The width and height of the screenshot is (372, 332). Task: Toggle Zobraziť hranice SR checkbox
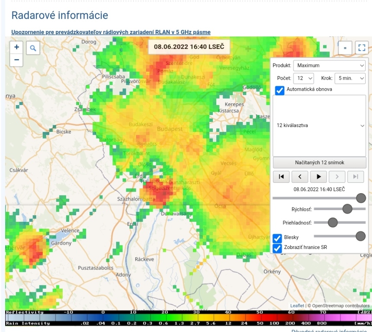(277, 248)
